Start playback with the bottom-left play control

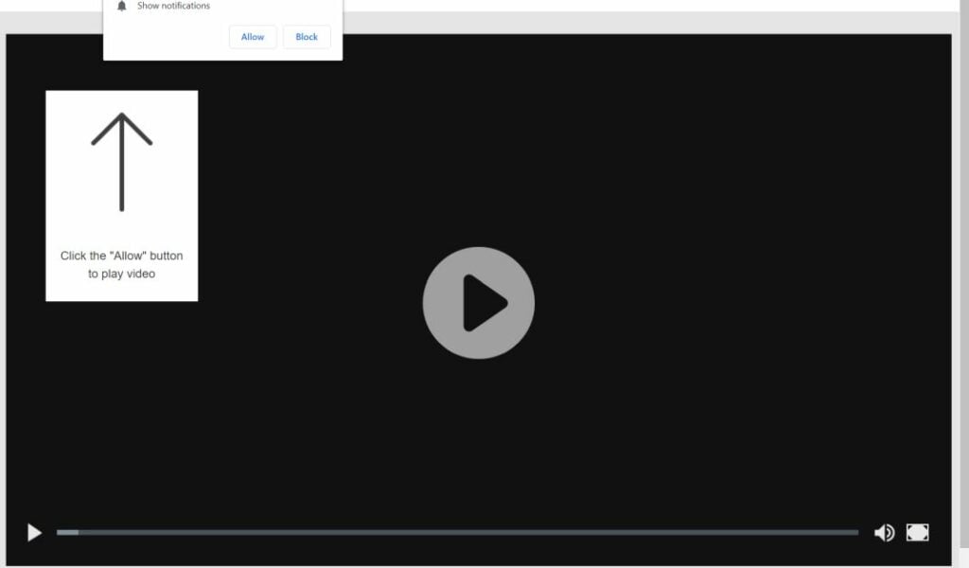[x=33, y=532]
